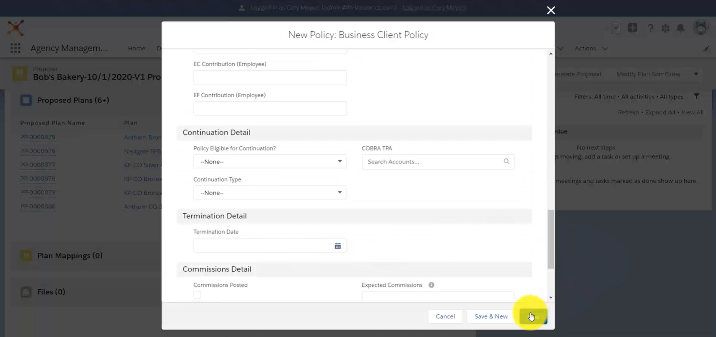Open the notifications bell icon
Image resolution: width=716 pixels, height=337 pixels.
pos(680,28)
